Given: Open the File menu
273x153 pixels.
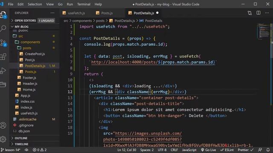Looking at the screenshot, I should (10, 4).
